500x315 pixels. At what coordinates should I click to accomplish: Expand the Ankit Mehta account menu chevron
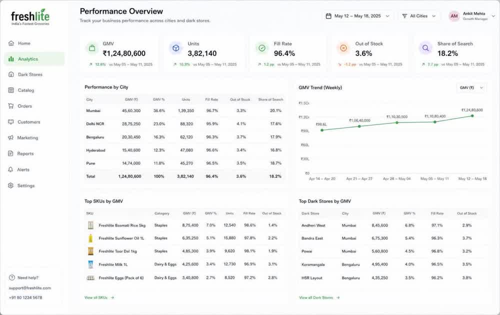click(493, 16)
